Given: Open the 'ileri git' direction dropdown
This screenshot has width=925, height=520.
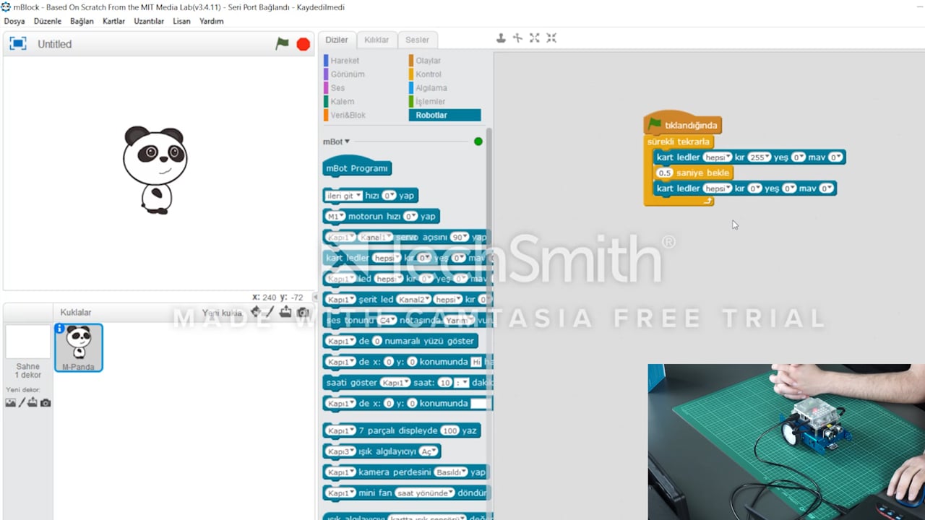Looking at the screenshot, I should [x=343, y=196].
